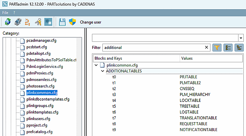Toggle the yellow funnel filter button
Viewport: 246px width, 136px height.
click(x=217, y=48)
